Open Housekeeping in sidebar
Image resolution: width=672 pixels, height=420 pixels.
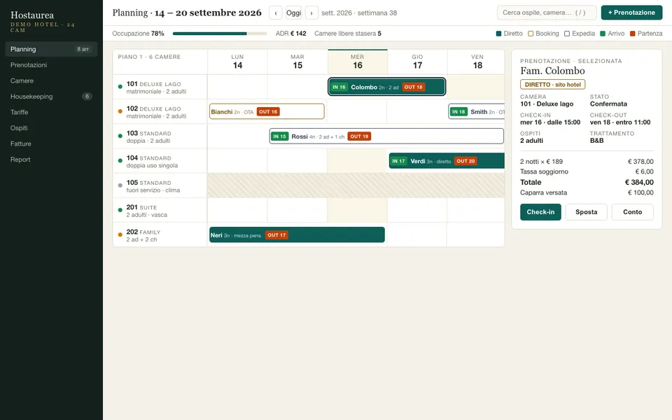(51, 97)
